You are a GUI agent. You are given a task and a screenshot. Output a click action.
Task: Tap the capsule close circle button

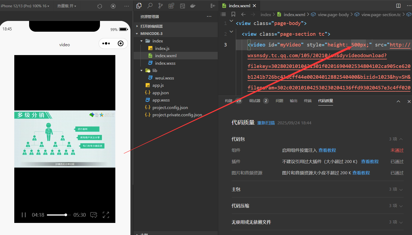tap(121, 44)
